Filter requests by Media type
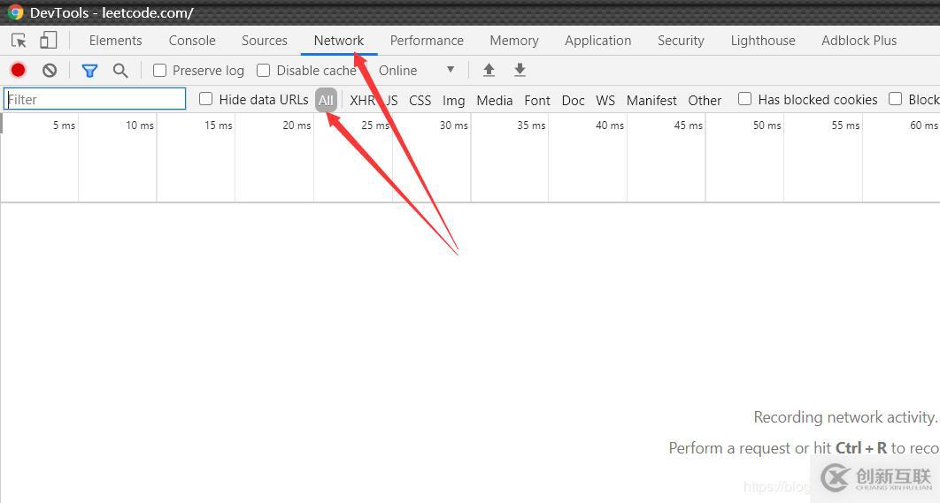This screenshot has height=503, width=940. point(495,100)
